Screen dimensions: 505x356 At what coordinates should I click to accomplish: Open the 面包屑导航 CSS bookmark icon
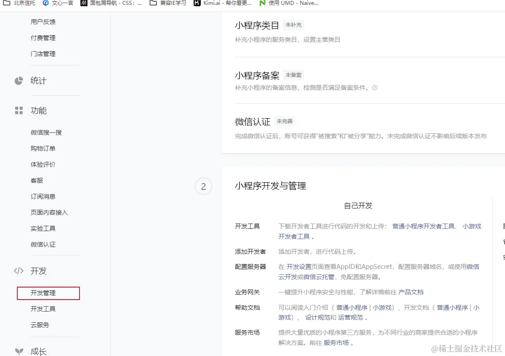click(84, 3)
